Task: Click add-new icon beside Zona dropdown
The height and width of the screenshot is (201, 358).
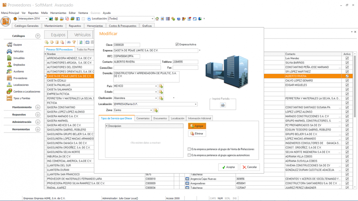Action: click(156, 110)
